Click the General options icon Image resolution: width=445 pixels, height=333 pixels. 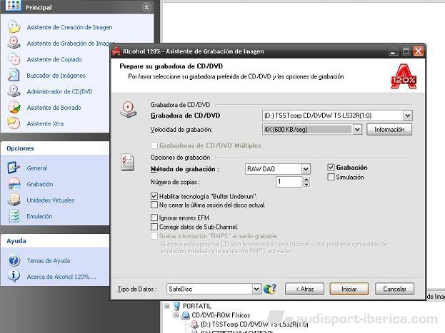click(14, 168)
